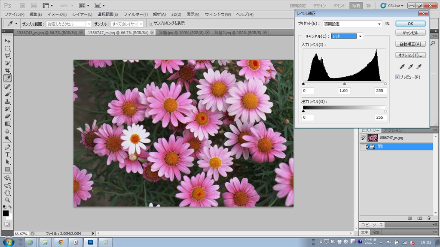
Task: Click the black point eyedropper in Levels
Action: (x=403, y=66)
